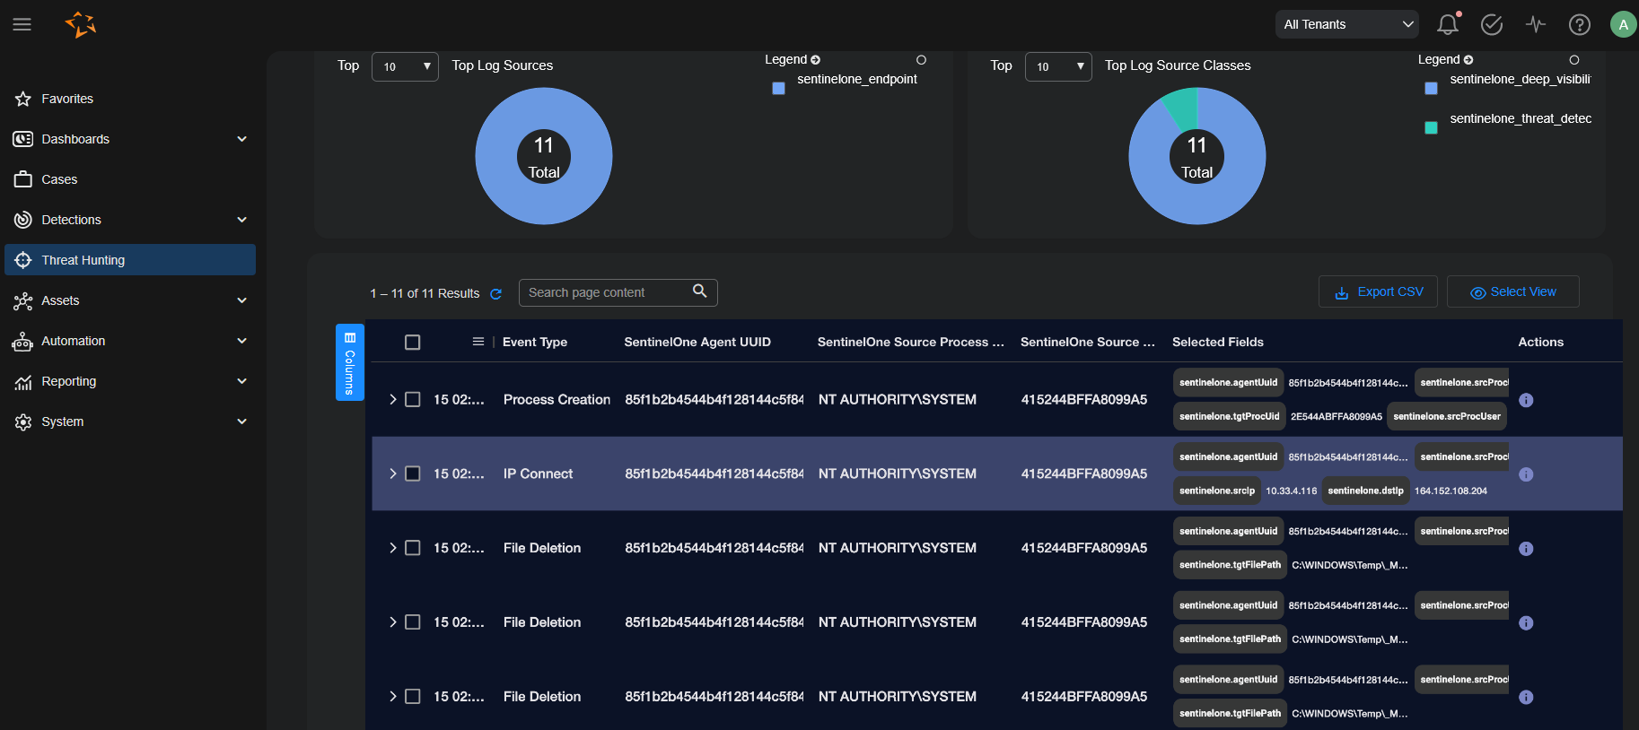Image resolution: width=1639 pixels, height=730 pixels.
Task: Select the IP Connect row checkbox
Action: 413,474
